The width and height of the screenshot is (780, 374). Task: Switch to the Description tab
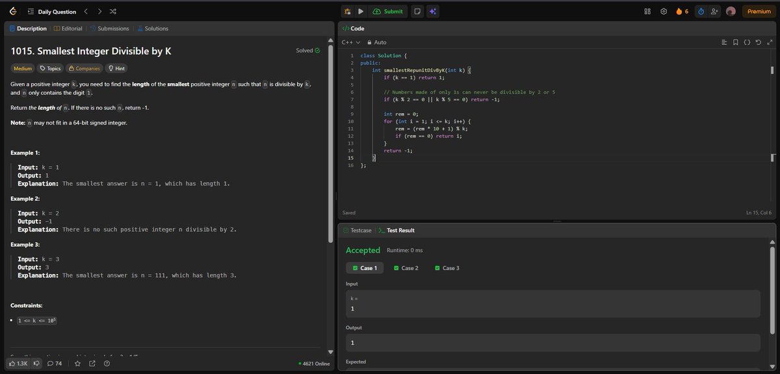(28, 29)
